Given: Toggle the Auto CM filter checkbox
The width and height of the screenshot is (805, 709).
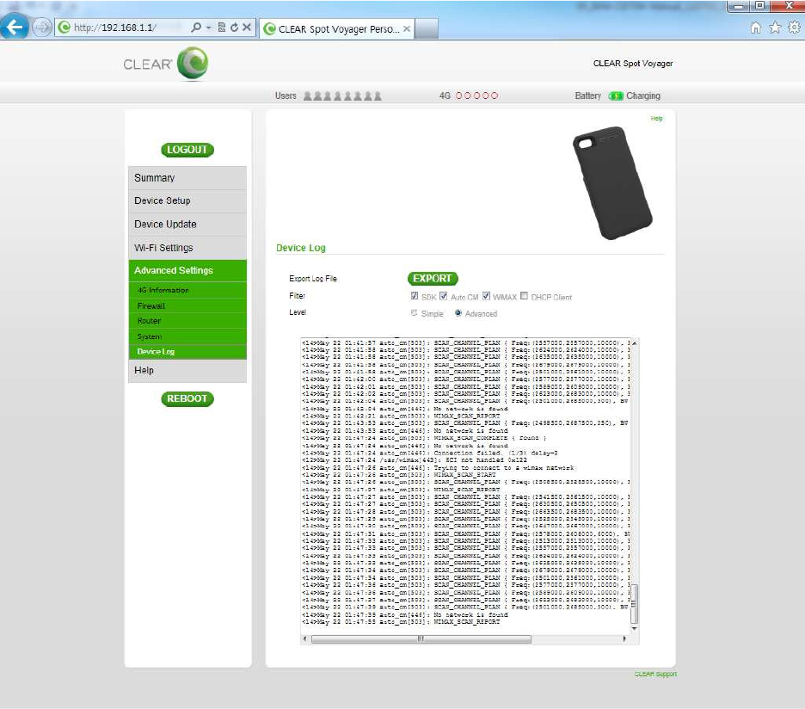Looking at the screenshot, I should (443, 296).
